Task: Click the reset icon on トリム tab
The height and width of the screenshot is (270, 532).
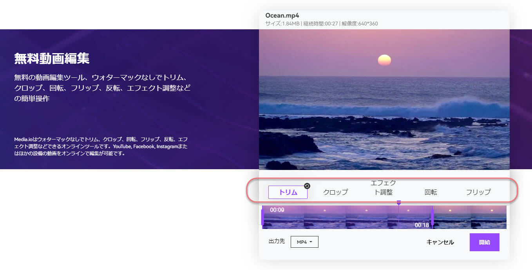Action: [x=307, y=186]
